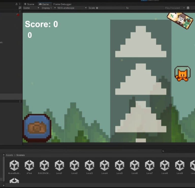Click the orange cat sprite in game view

click(x=183, y=74)
